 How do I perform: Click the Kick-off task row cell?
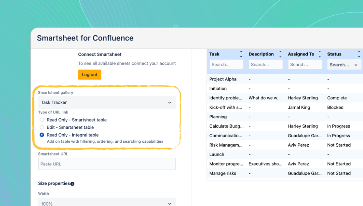click(226, 107)
